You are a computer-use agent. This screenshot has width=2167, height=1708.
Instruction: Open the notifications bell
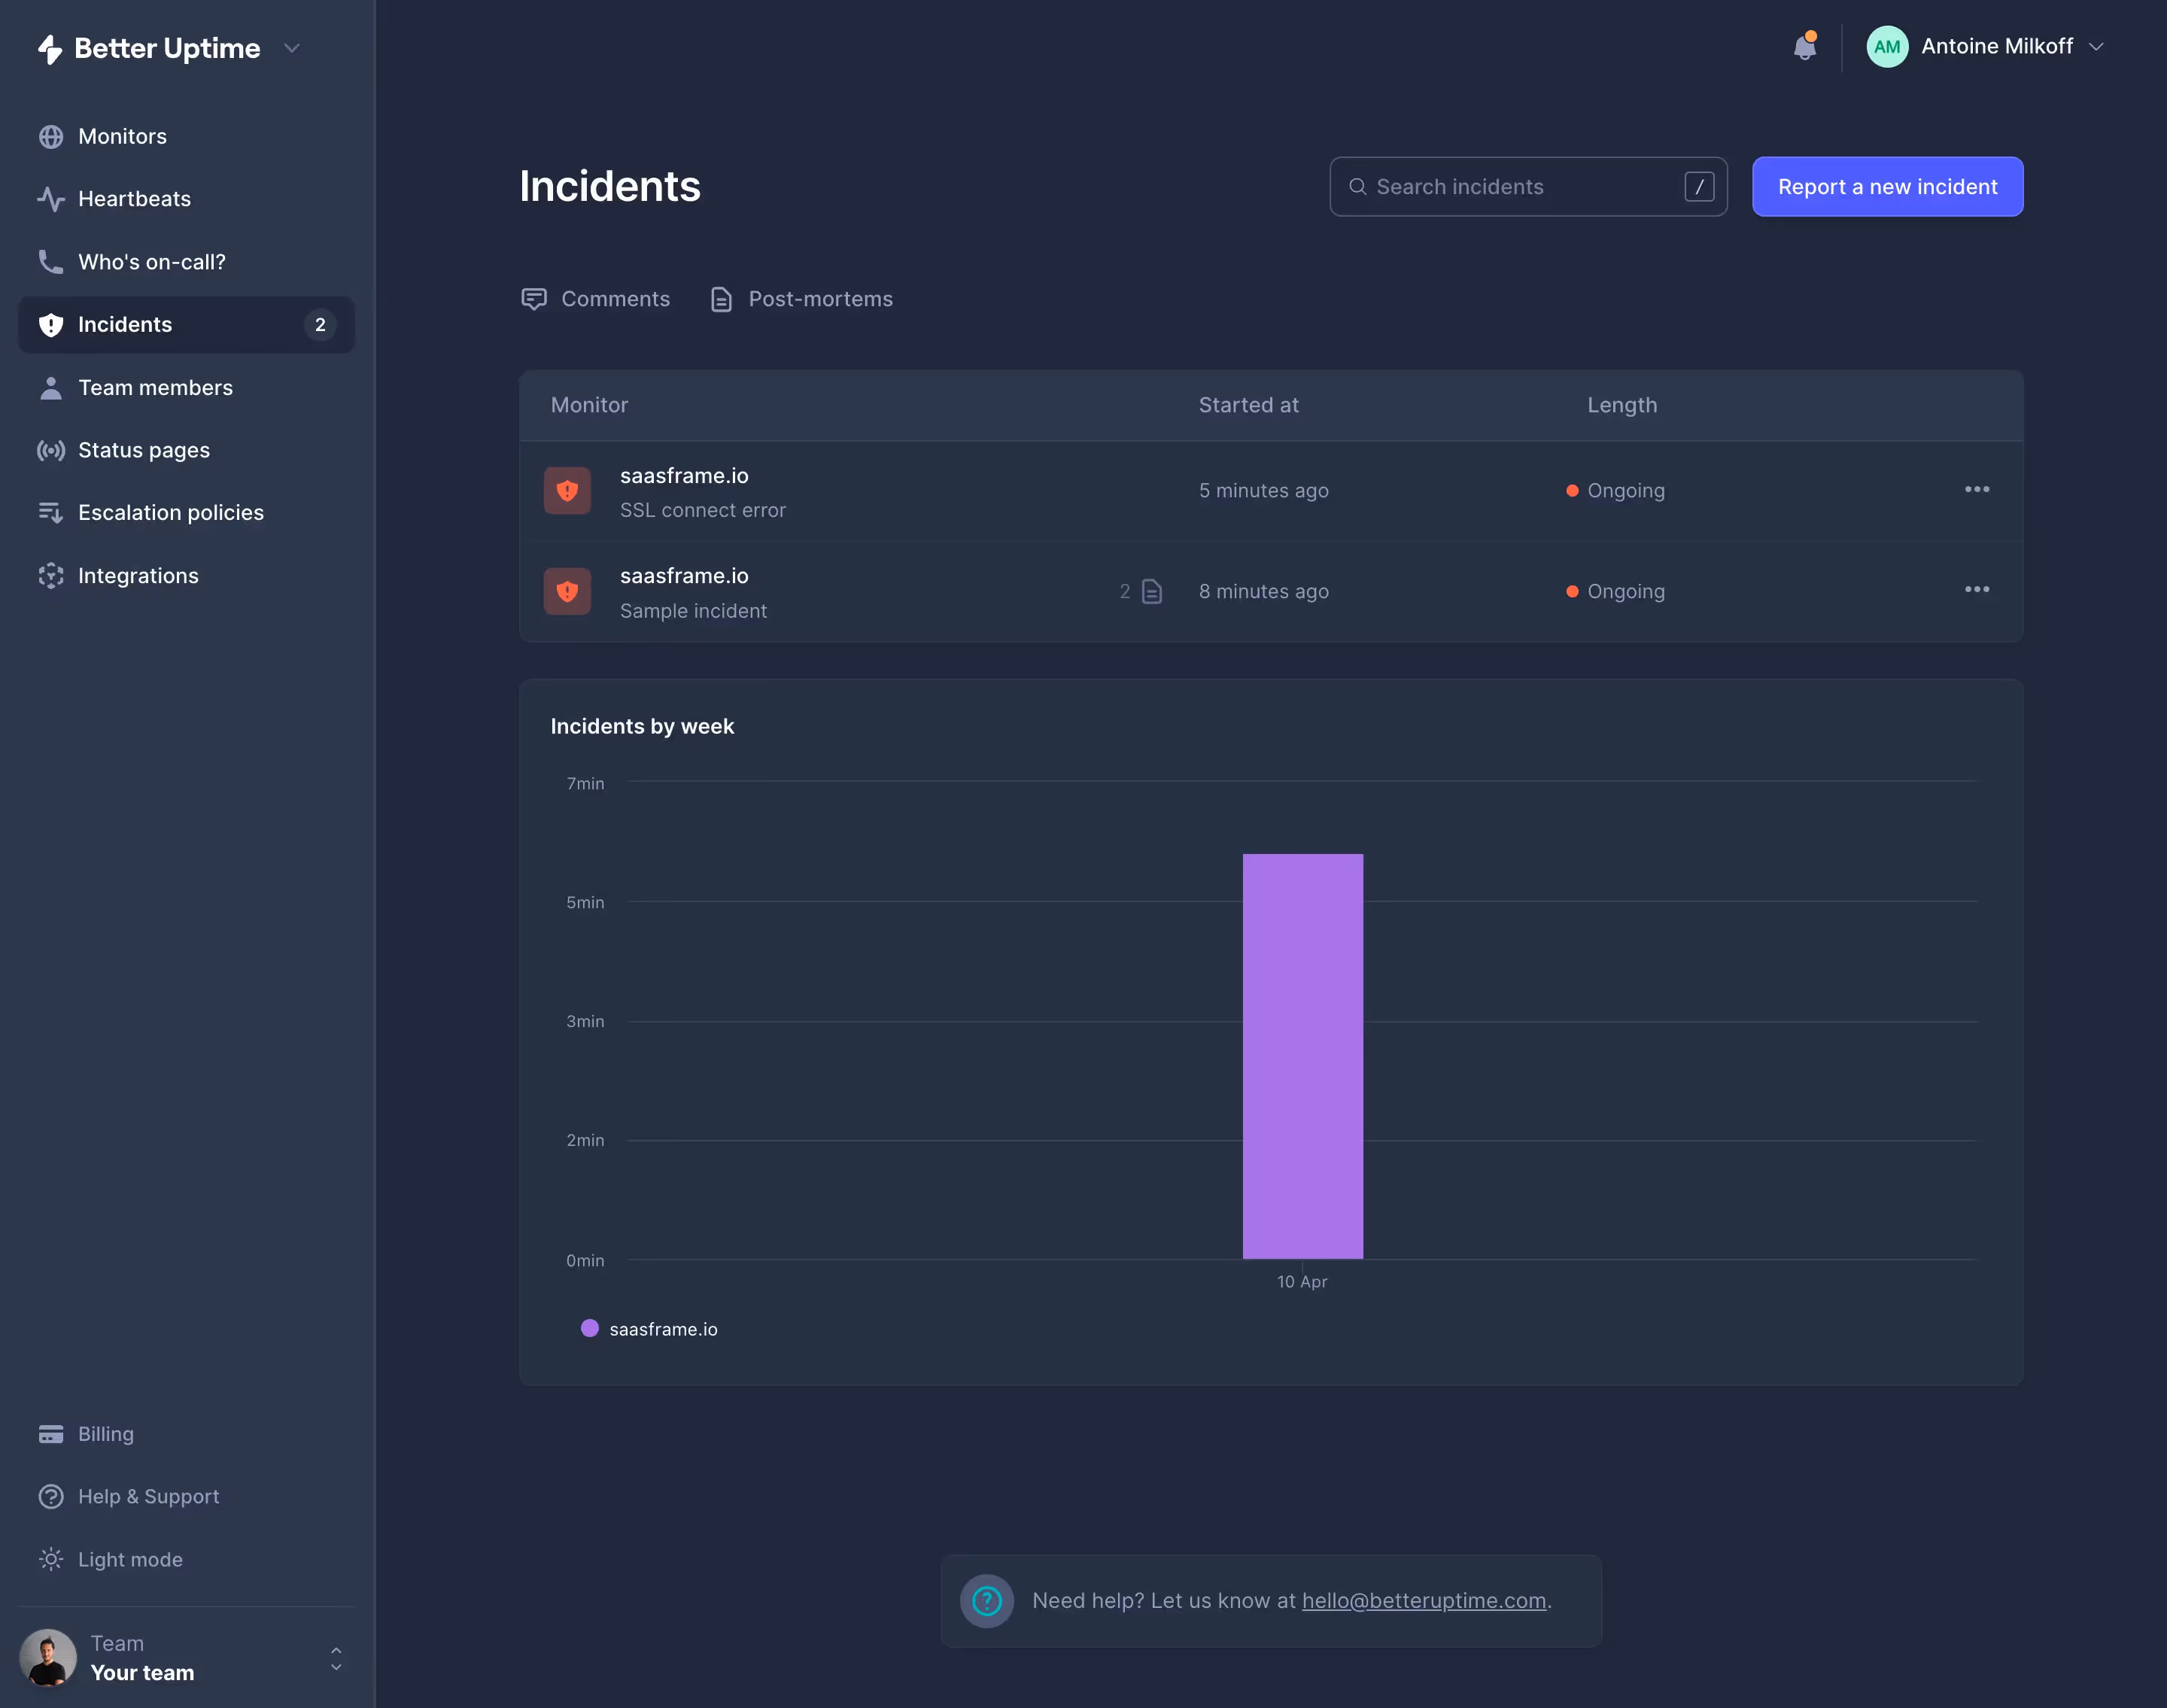1805,46
